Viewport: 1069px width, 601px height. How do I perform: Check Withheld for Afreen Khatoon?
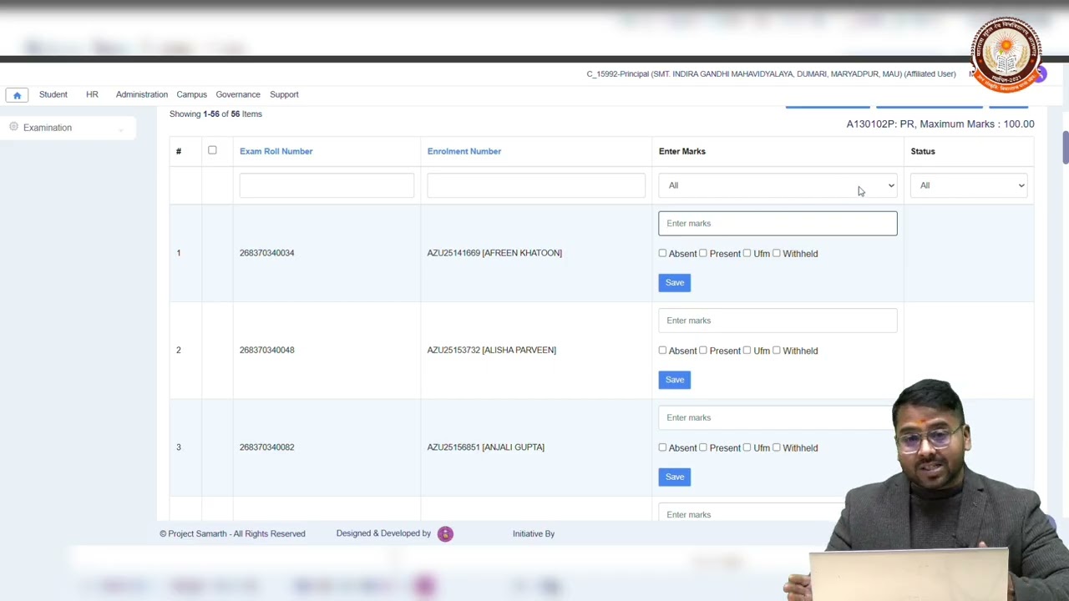(777, 253)
